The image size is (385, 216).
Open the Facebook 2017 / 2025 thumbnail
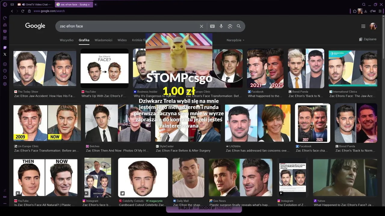[x=313, y=123]
